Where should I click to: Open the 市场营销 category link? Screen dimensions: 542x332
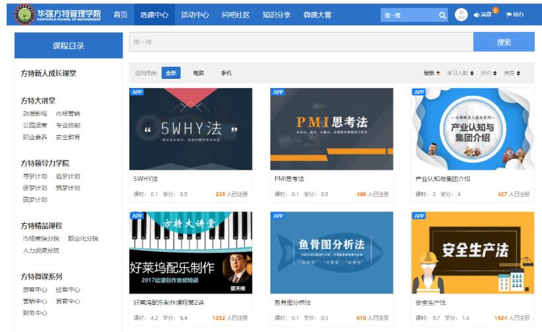coord(68,113)
